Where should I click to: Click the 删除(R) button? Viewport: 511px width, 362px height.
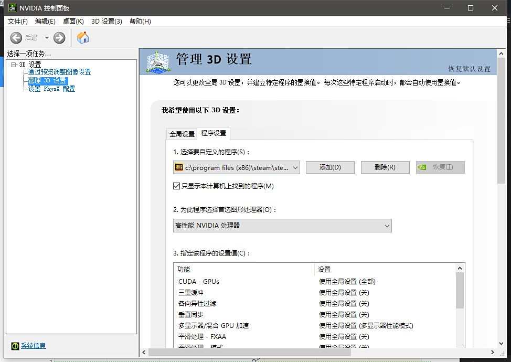pos(385,167)
